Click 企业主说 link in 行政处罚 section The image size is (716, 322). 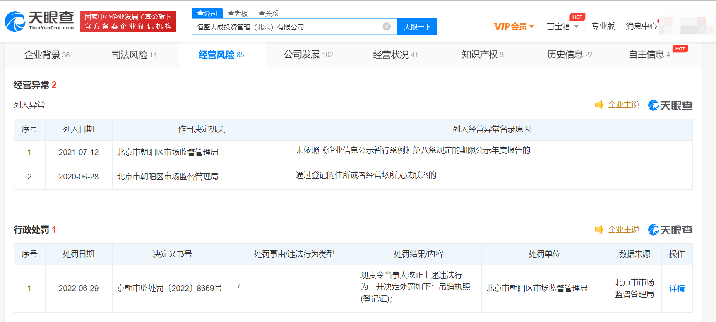point(624,229)
